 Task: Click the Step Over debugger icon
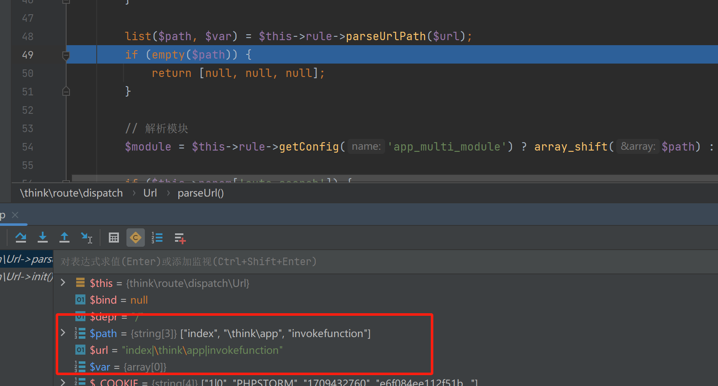(x=21, y=238)
